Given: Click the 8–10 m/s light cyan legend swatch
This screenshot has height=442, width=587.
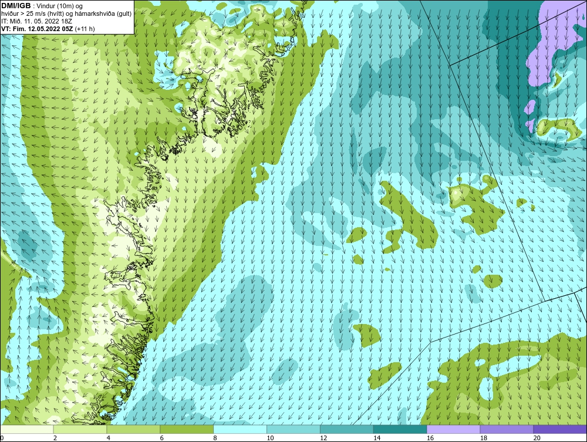Looking at the screenshot, I should point(240,429).
